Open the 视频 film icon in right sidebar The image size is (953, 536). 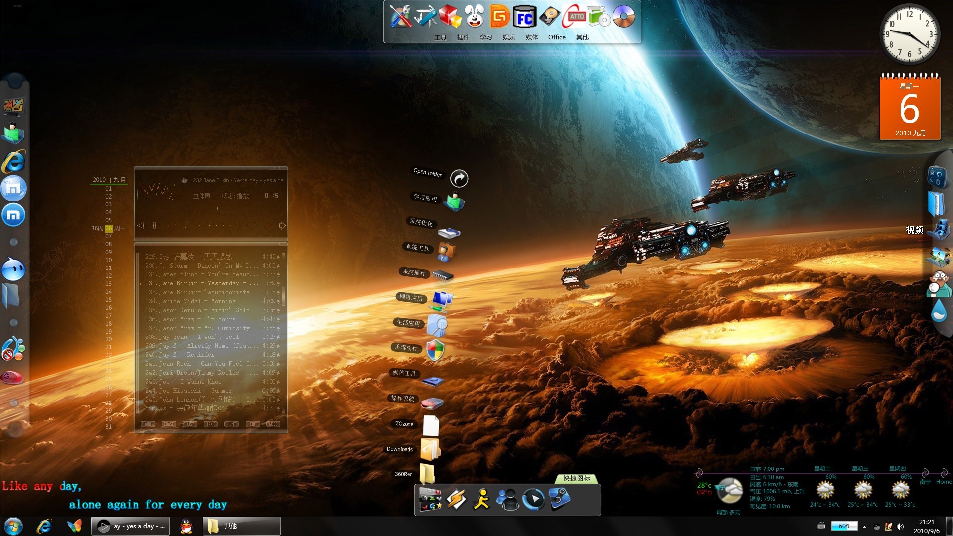tap(939, 230)
